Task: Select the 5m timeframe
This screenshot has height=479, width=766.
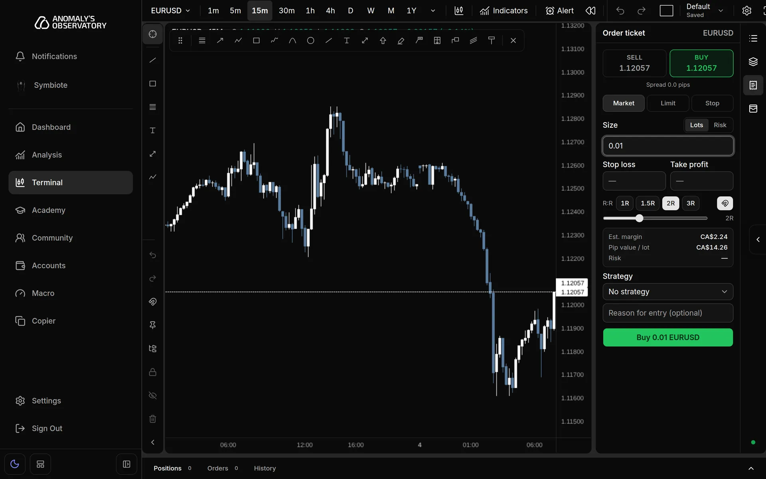Action: click(x=235, y=11)
